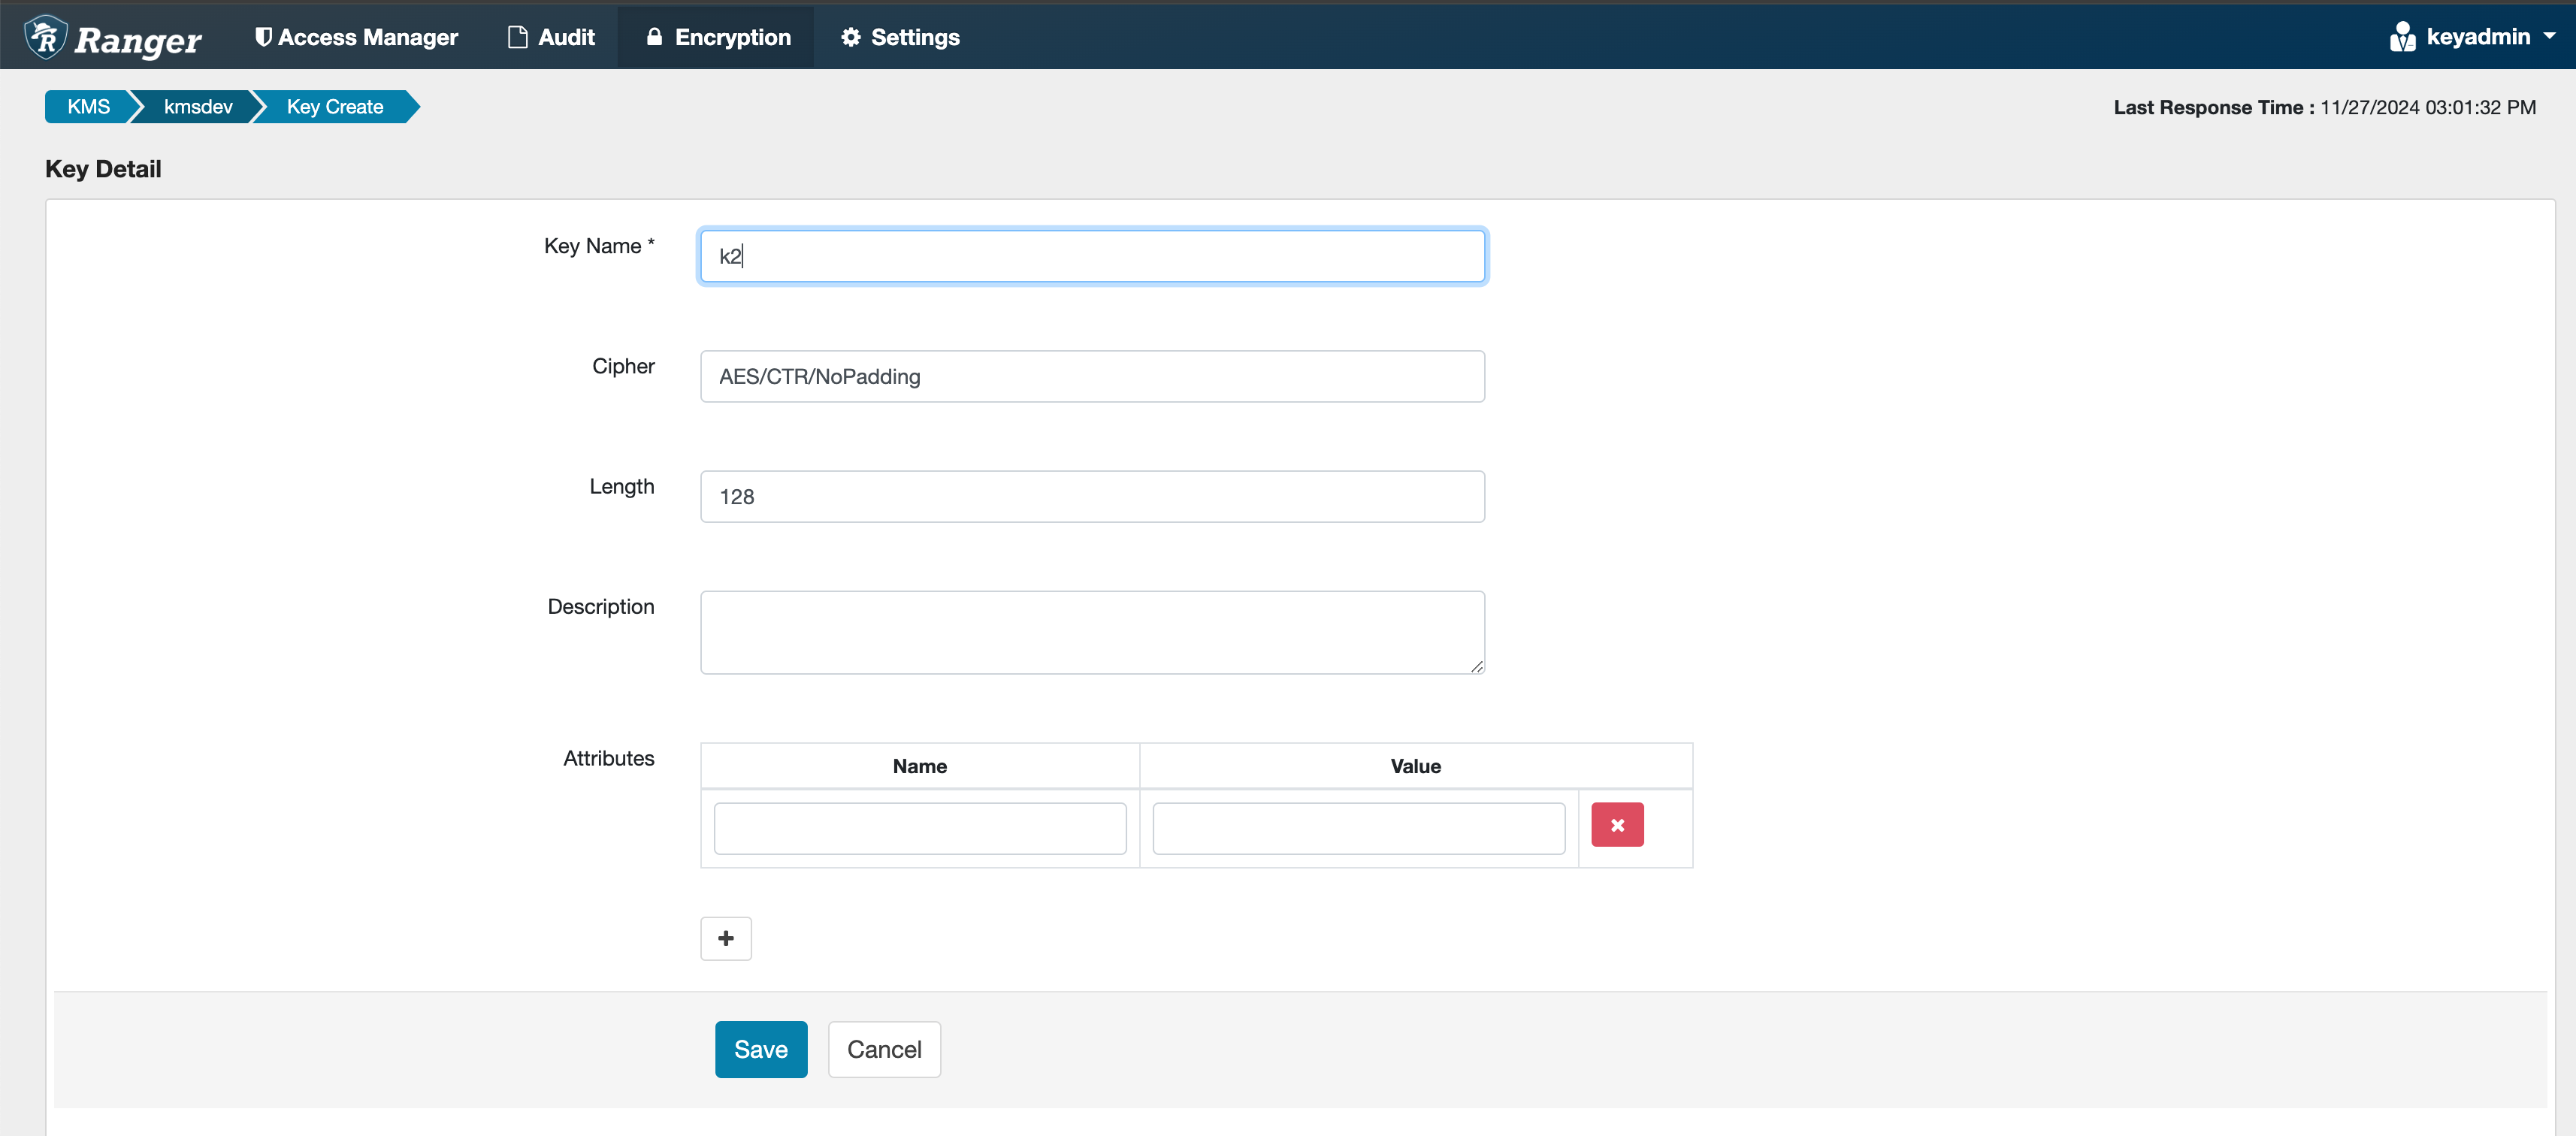The width and height of the screenshot is (2576, 1136).
Task: Click the Audit document icon
Action: pyautogui.click(x=517, y=37)
